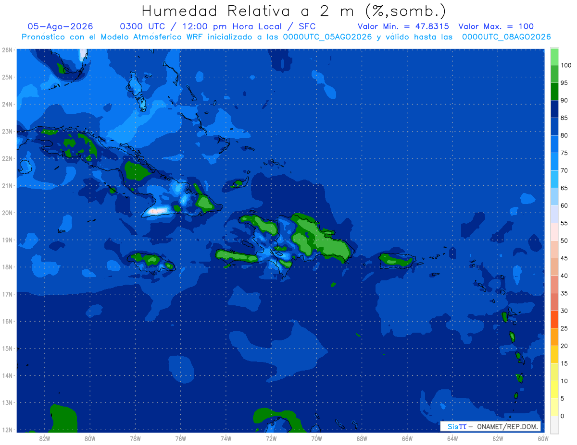Click the '15N' latitude label
The width and height of the screenshot is (577, 445).
[7, 349]
